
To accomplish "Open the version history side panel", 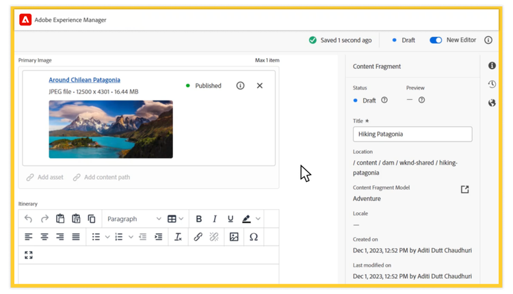I will coord(492,84).
